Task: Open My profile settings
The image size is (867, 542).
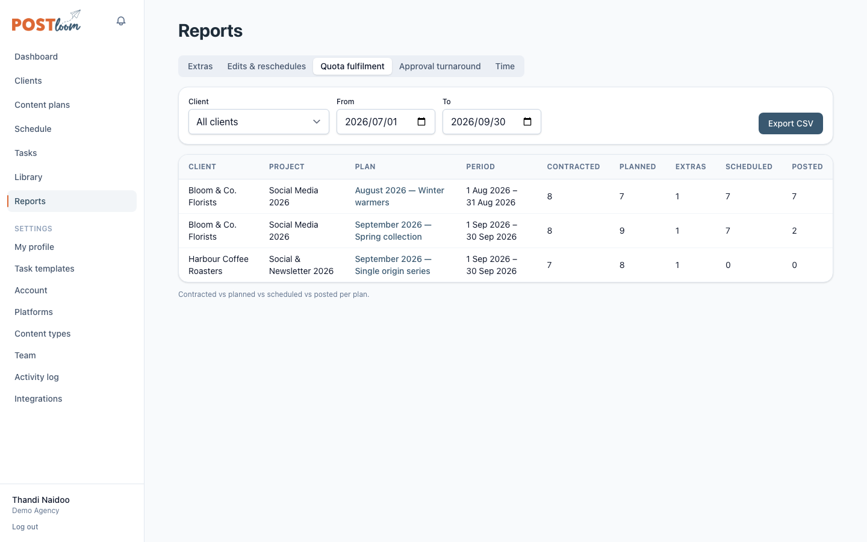Action: pyautogui.click(x=72, y=247)
